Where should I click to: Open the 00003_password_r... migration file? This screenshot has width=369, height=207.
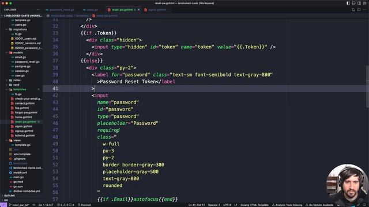pyautogui.click(x=28, y=48)
